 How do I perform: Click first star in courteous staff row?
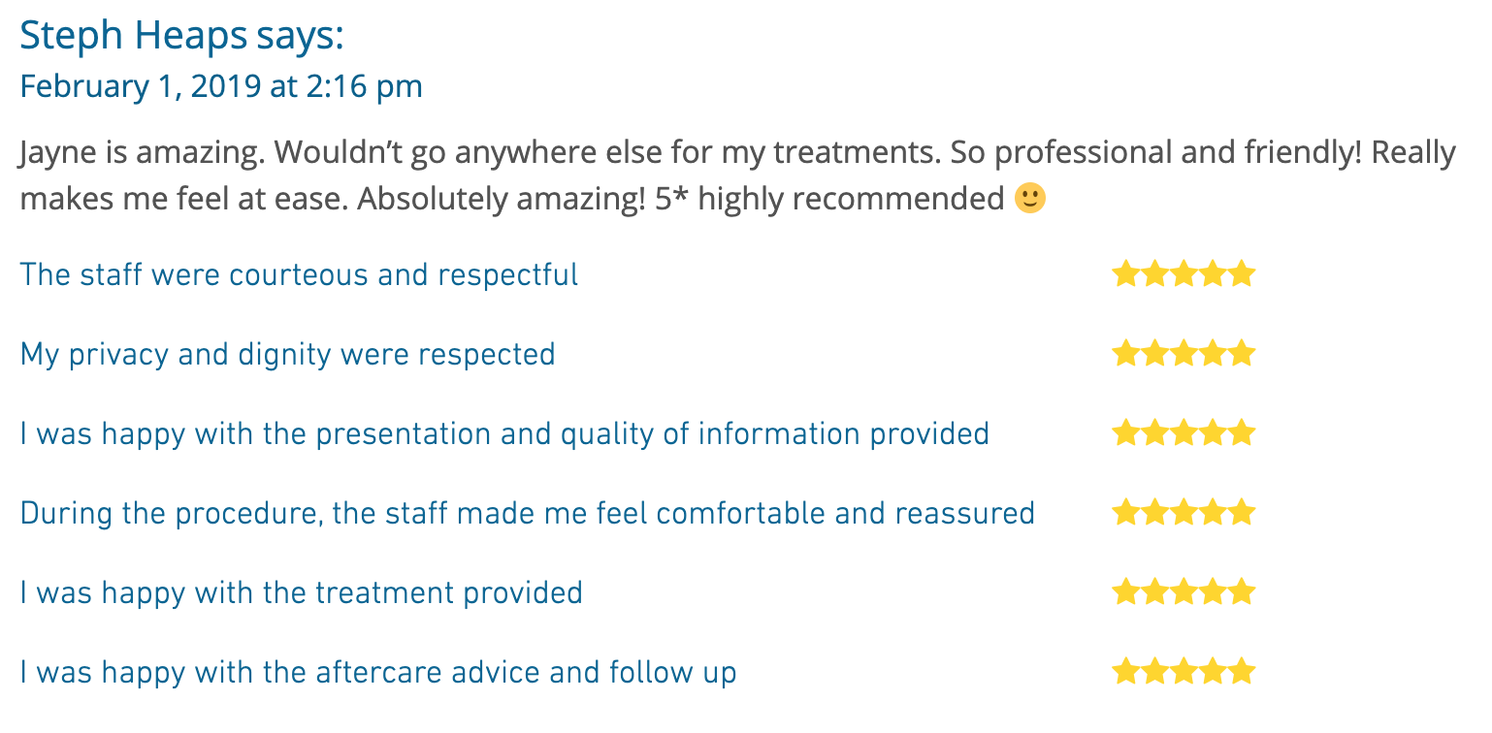tap(1125, 274)
